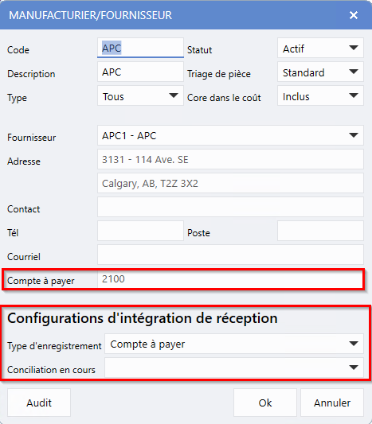Click the Annuler button
This screenshot has height=424, width=372.
pos(332,403)
